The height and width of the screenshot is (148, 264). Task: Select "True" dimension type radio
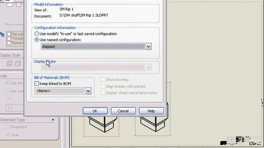(8, 135)
